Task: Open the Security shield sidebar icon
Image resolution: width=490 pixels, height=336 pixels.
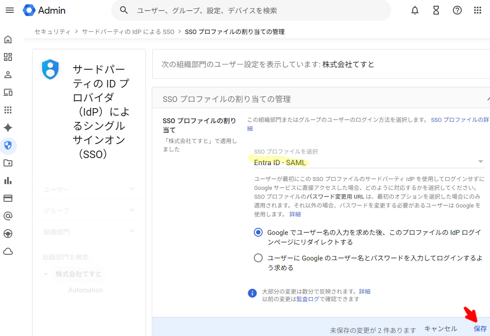Action: [8, 145]
